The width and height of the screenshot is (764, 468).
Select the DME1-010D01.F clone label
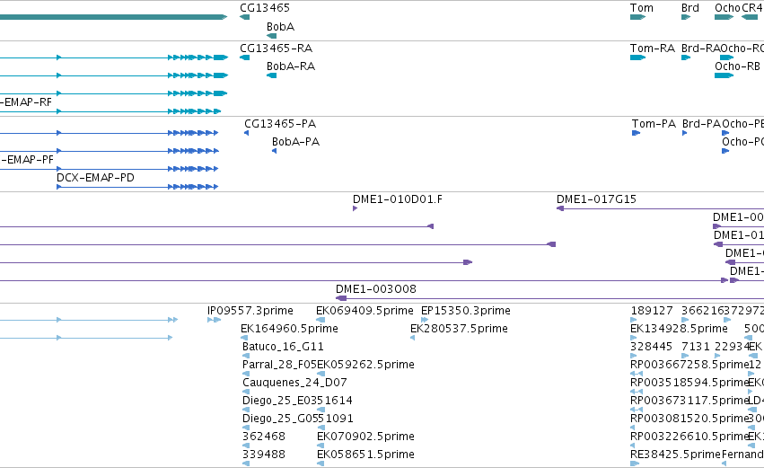tap(398, 199)
